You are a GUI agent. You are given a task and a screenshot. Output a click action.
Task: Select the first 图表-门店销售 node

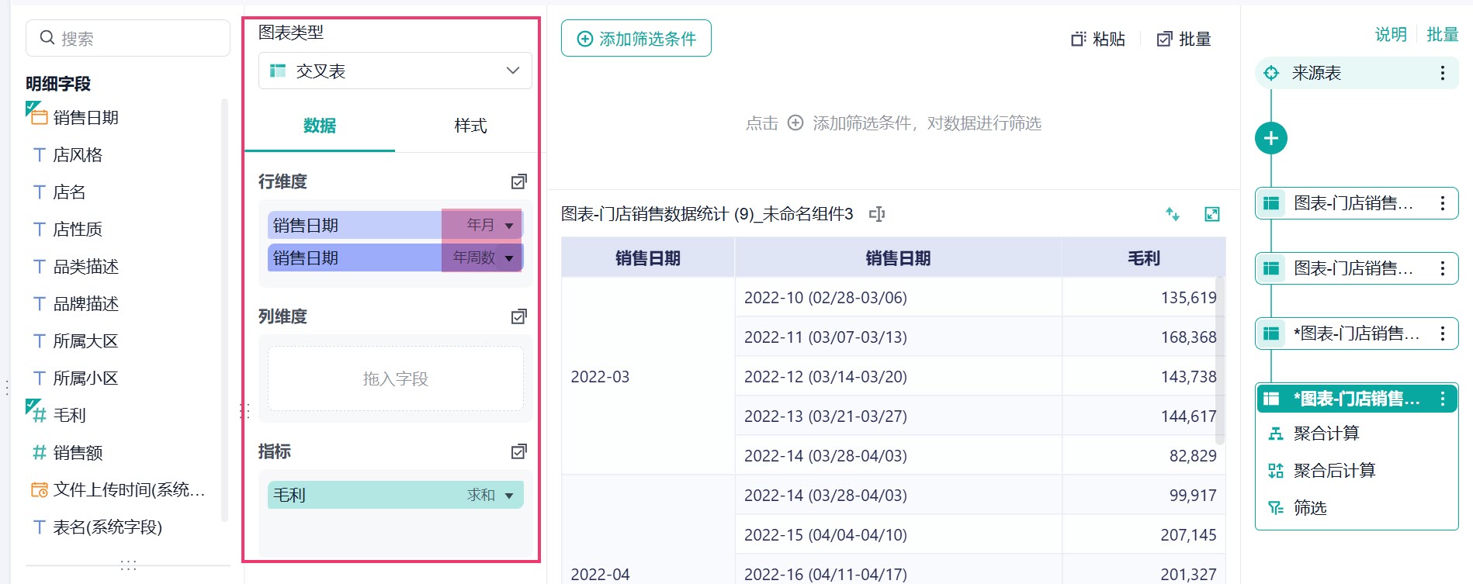click(x=1357, y=203)
